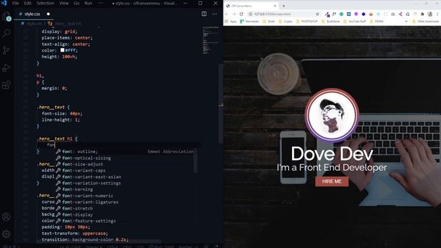Click the white #fff color swatch
The height and width of the screenshot is (248, 441).
click(x=63, y=50)
